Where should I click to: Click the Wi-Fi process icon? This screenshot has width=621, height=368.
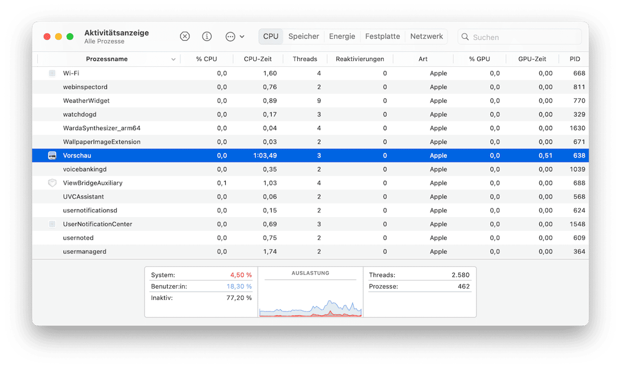point(52,73)
